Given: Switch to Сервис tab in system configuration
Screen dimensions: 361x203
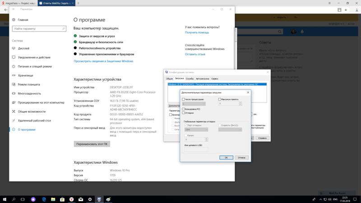Looking at the screenshot, I should pyautogui.click(x=215, y=78).
